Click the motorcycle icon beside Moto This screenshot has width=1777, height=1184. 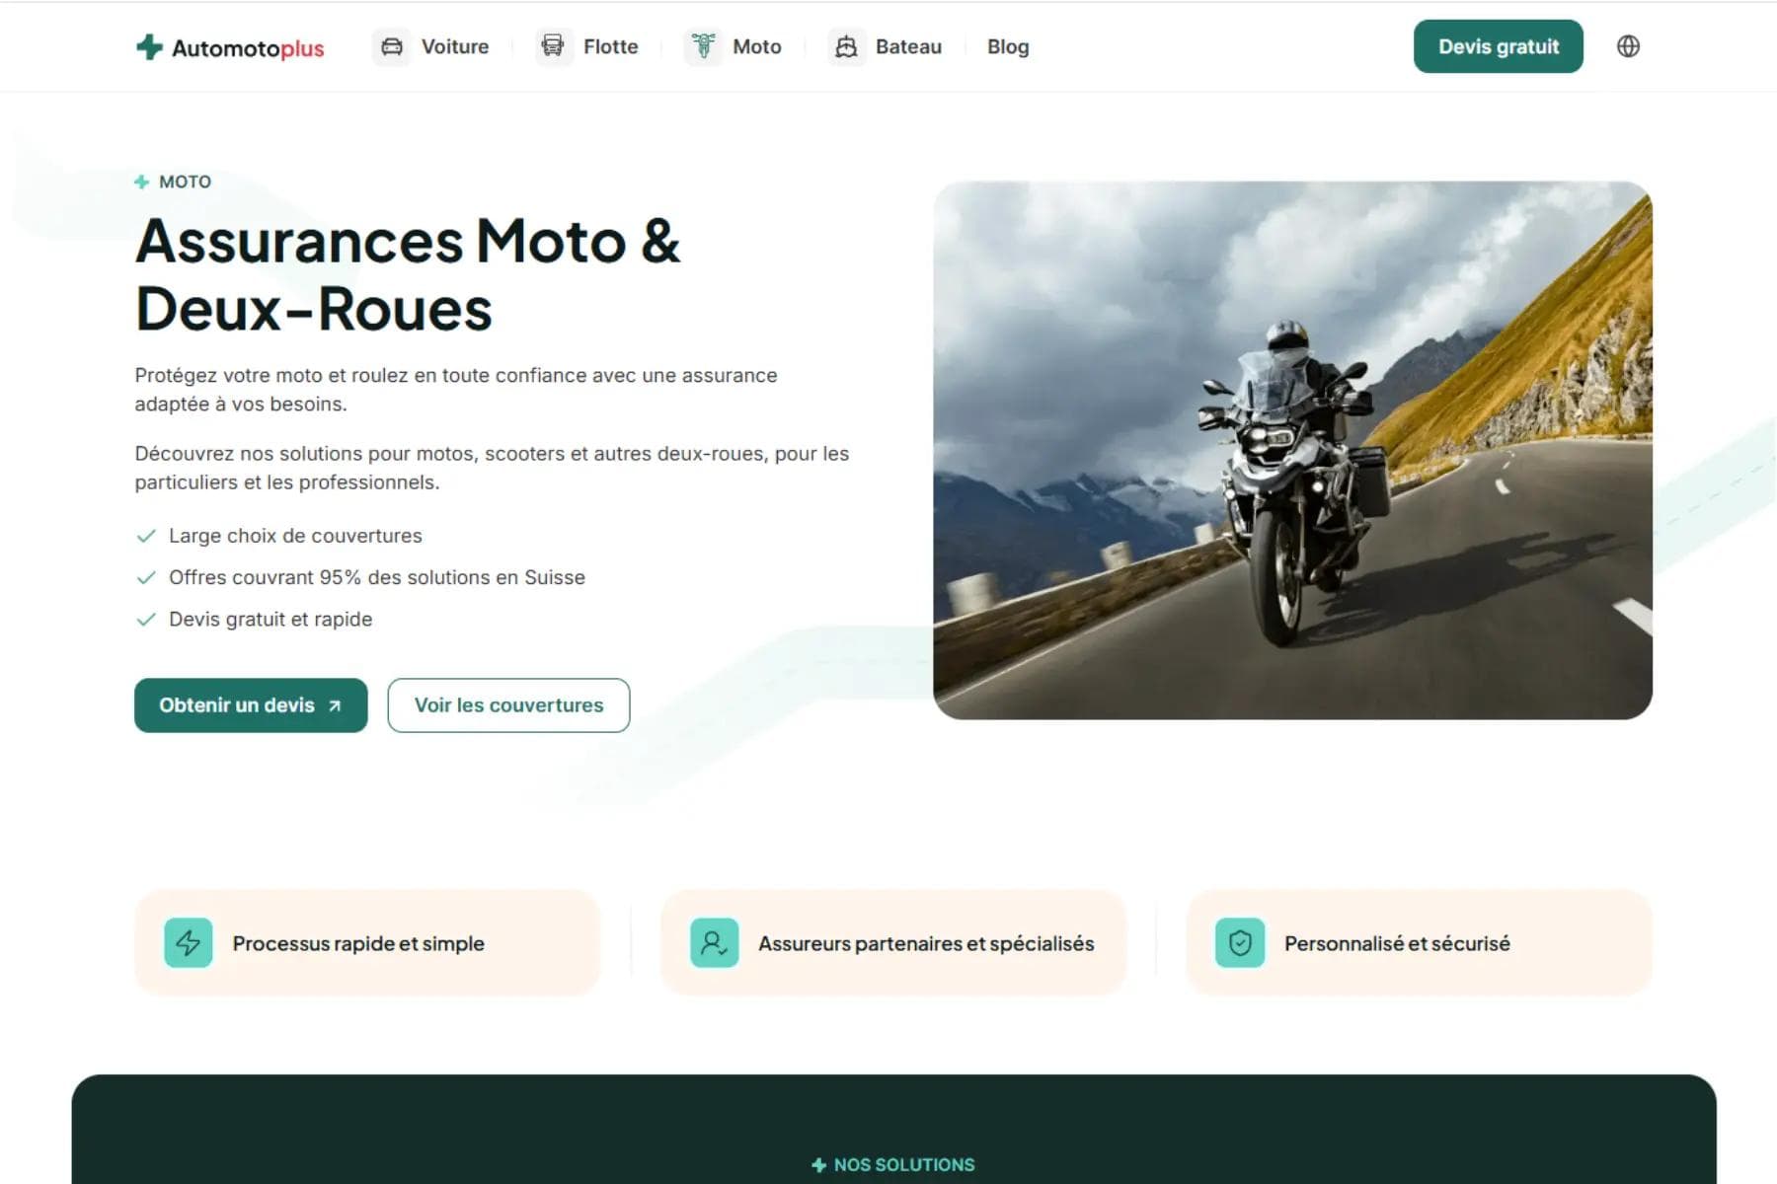click(703, 46)
